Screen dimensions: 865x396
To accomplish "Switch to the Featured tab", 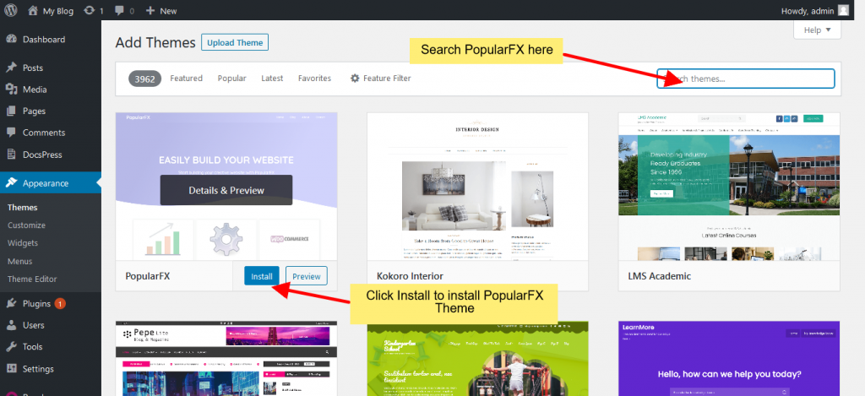I will [186, 79].
